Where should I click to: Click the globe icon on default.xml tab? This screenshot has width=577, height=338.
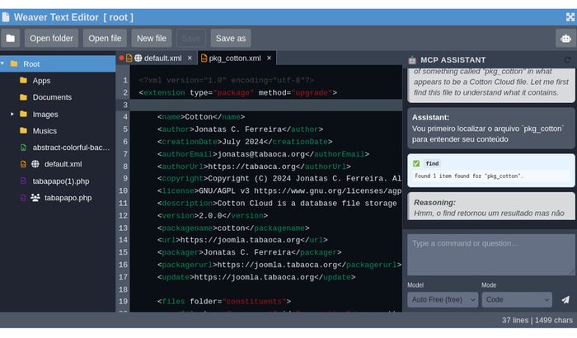[138, 59]
